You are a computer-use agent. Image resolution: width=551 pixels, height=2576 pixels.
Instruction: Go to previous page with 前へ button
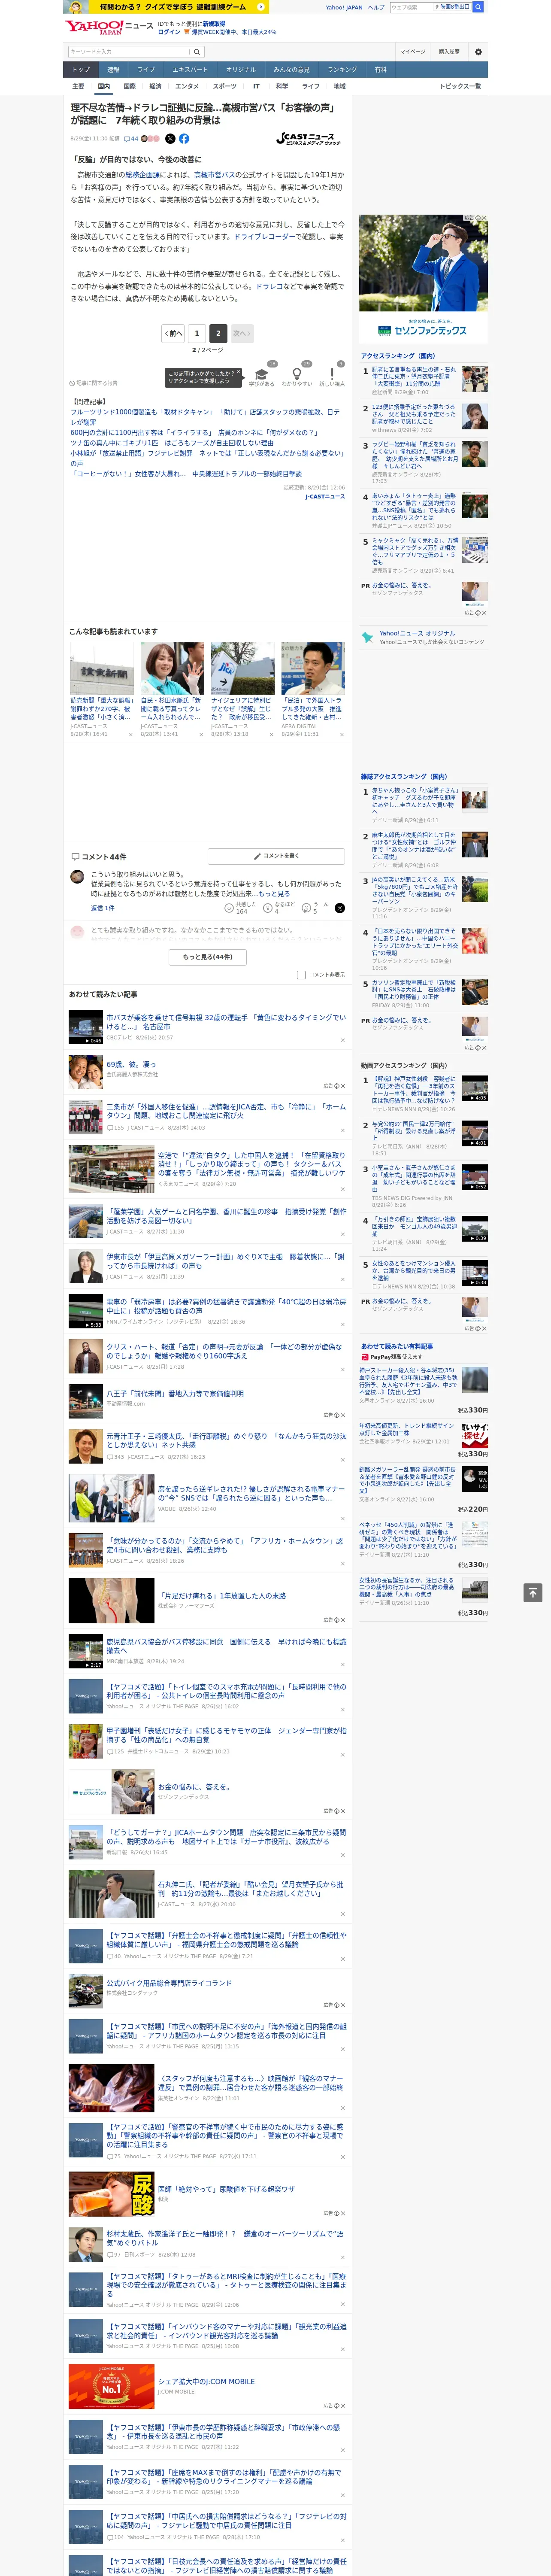[x=174, y=333]
